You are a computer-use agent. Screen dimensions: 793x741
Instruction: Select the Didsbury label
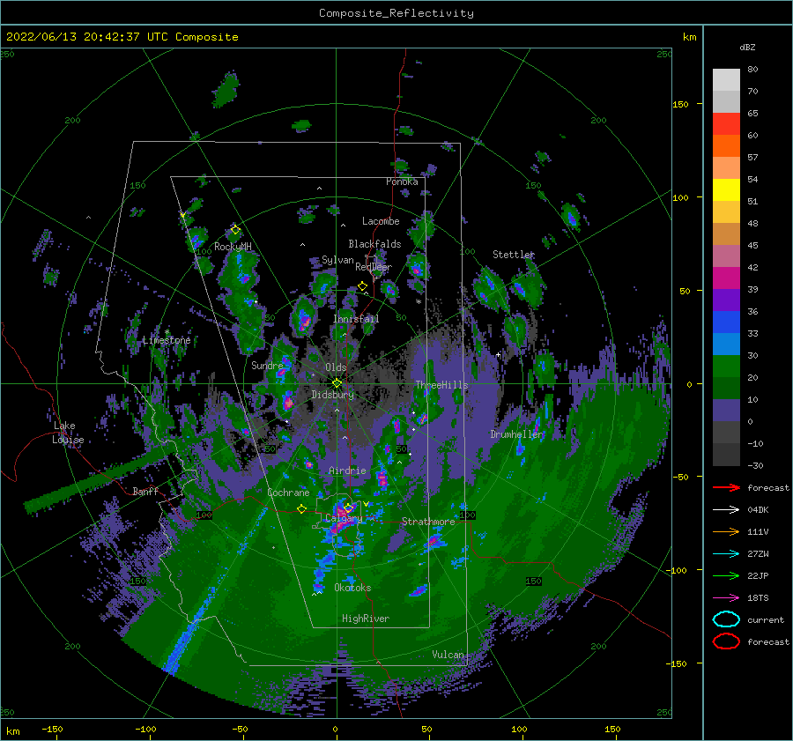(332, 395)
